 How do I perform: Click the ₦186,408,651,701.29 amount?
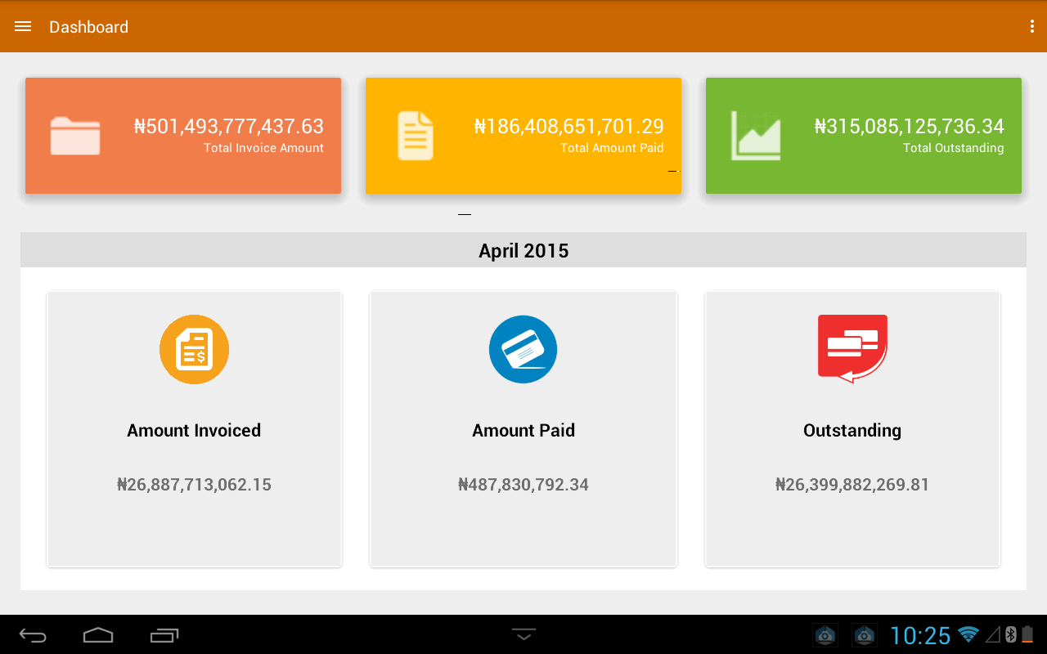click(x=569, y=127)
